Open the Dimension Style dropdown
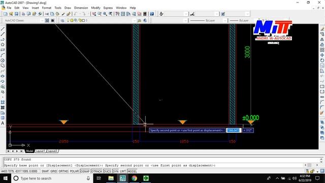Screen dimensions: 325x183 click(217, 14)
